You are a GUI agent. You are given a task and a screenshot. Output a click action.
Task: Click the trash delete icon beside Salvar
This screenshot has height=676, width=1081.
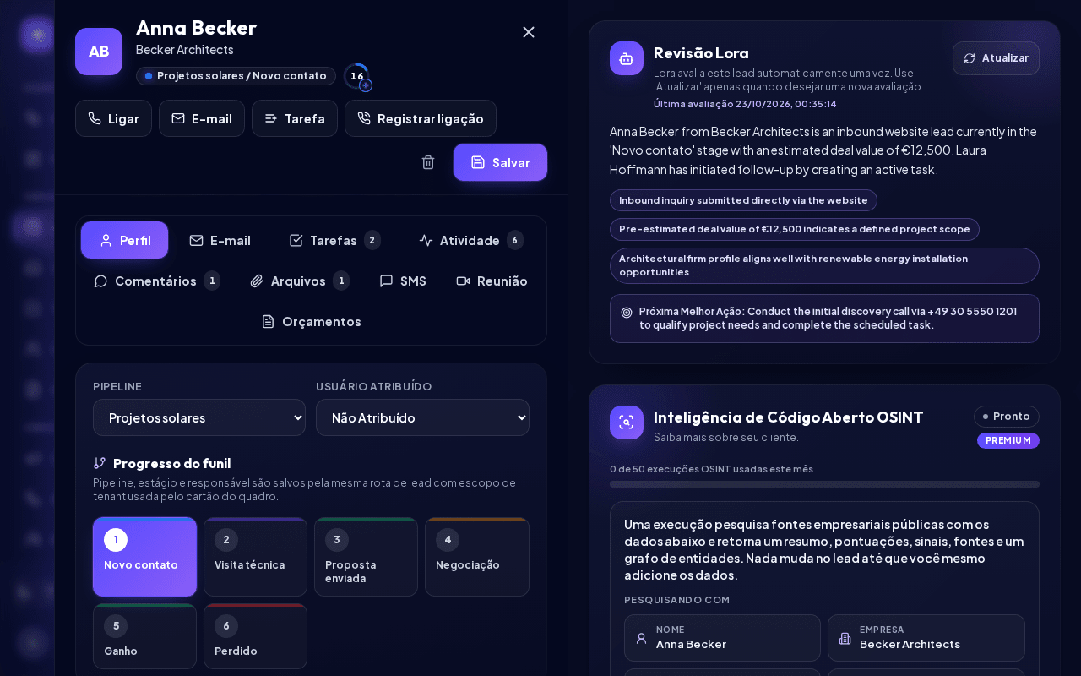(428, 162)
